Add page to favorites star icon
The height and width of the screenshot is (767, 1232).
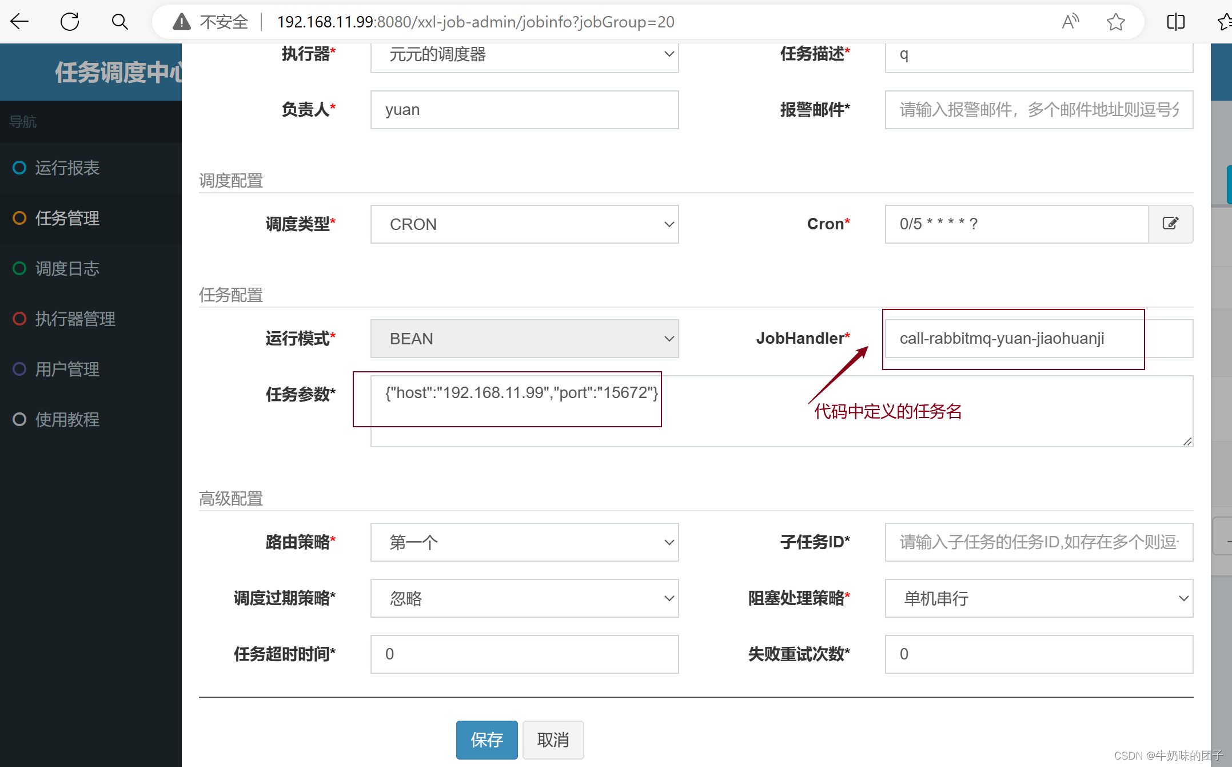click(x=1115, y=22)
